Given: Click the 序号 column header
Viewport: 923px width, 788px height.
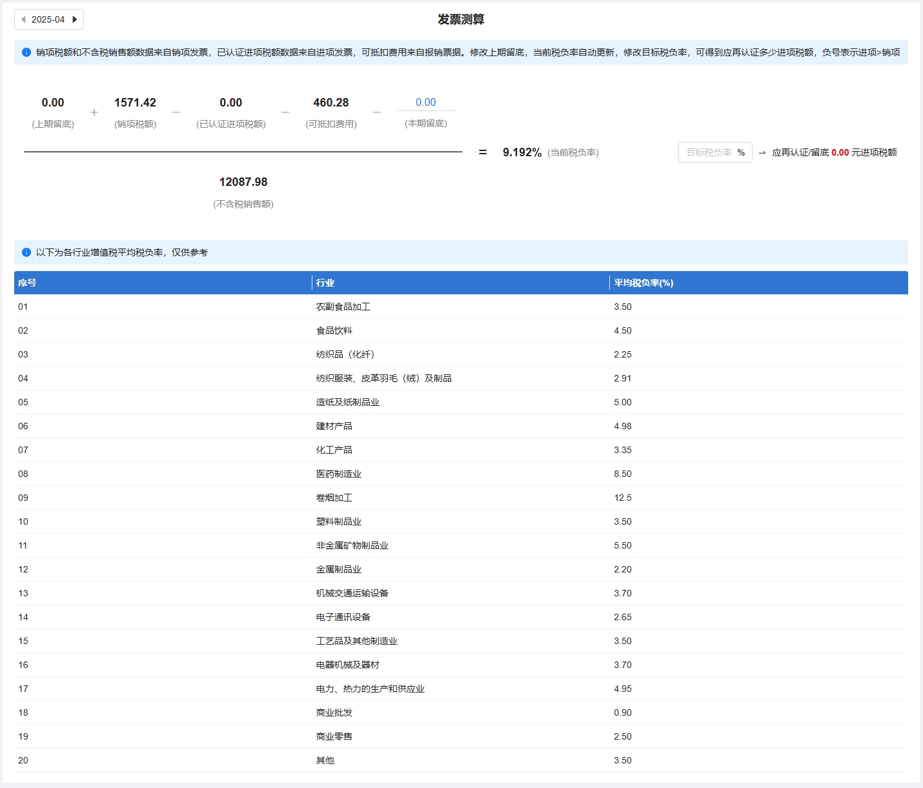Looking at the screenshot, I should coord(27,283).
